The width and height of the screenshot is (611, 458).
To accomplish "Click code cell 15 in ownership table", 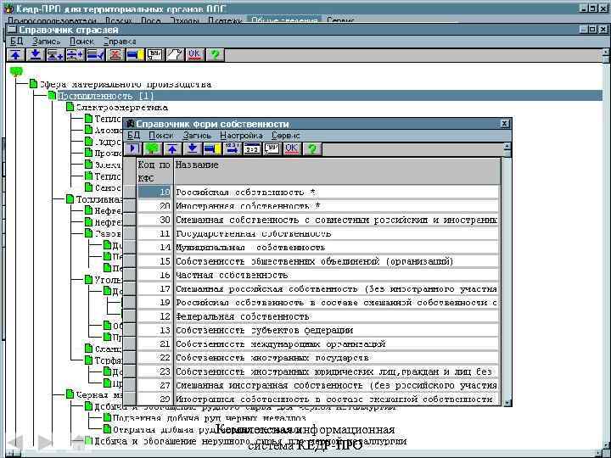I will [154, 261].
